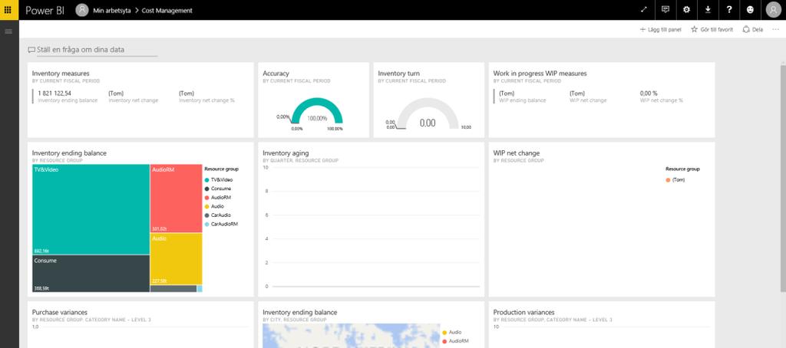Open the notifications chat icon
The height and width of the screenshot is (348, 786).
[x=665, y=10]
